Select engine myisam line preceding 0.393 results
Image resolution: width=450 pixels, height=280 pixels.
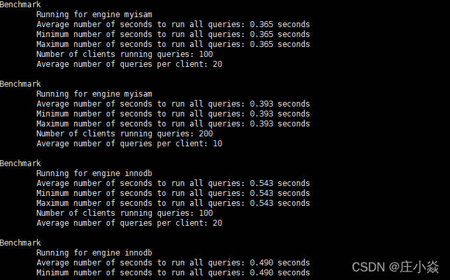click(x=94, y=94)
